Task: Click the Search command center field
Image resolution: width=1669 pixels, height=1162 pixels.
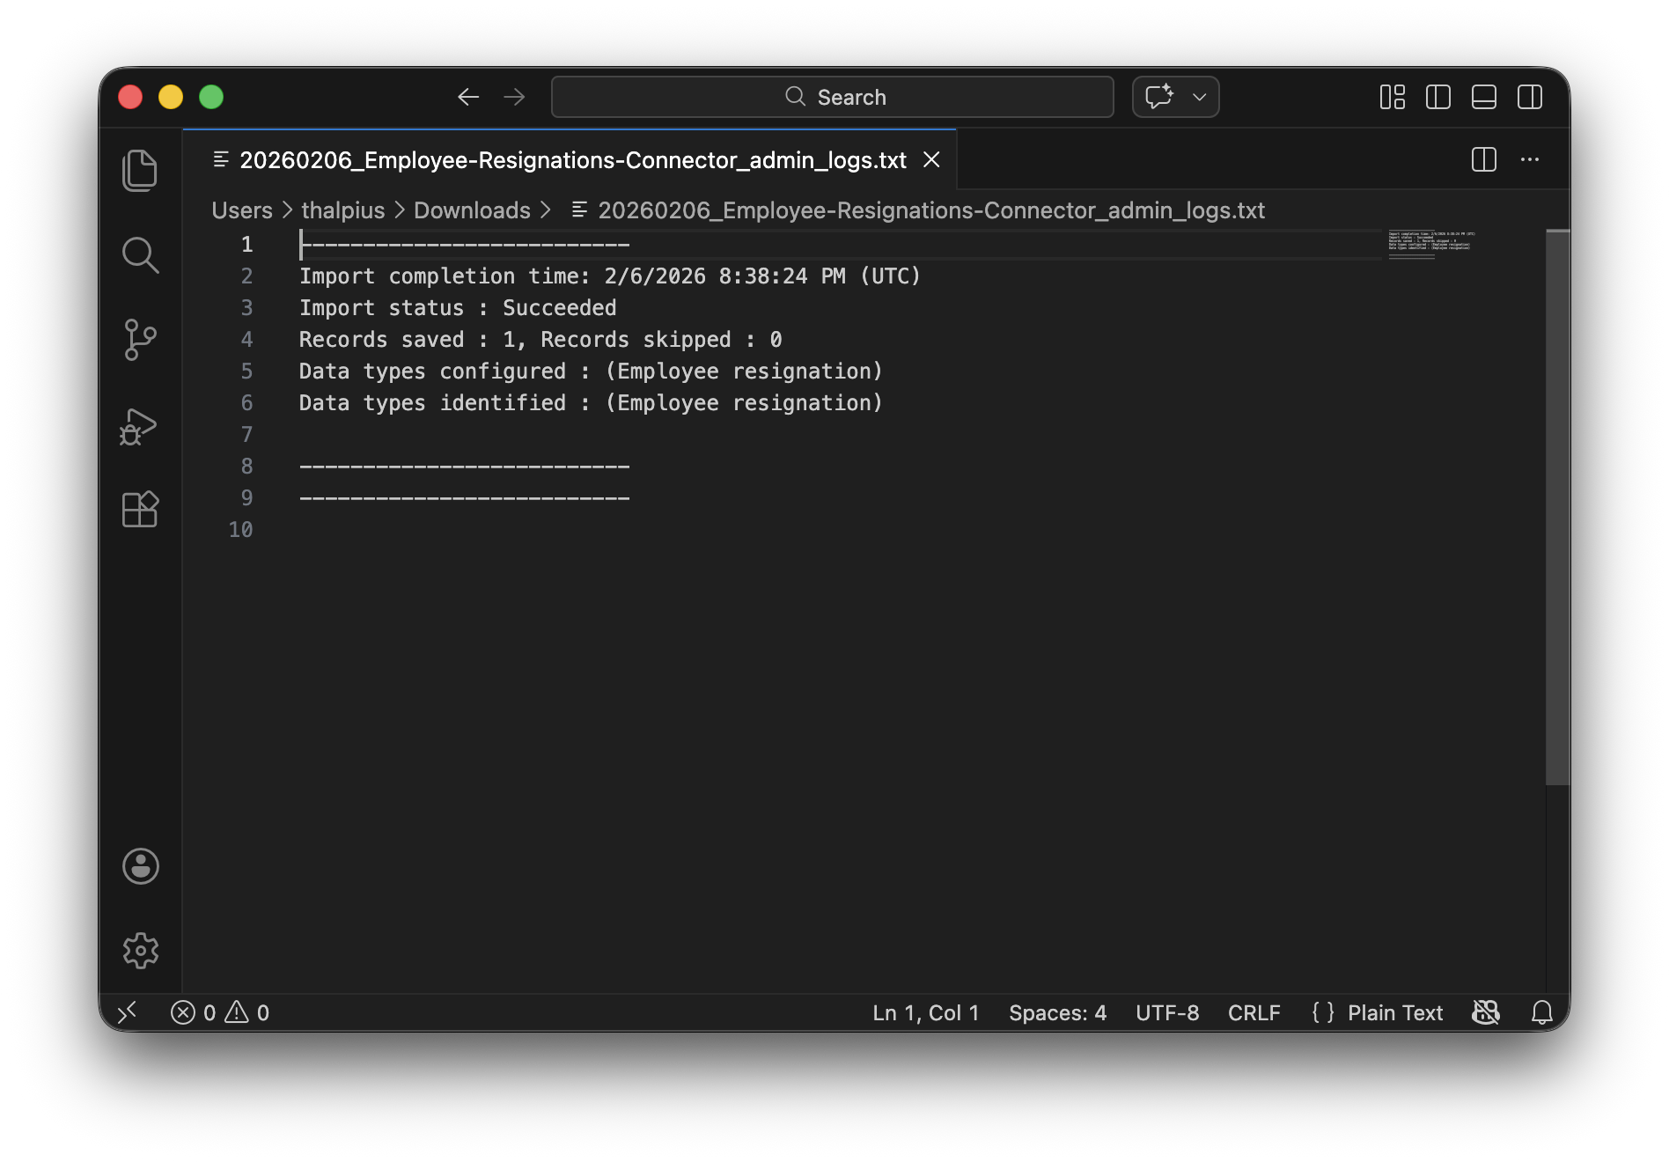Action: 833,97
